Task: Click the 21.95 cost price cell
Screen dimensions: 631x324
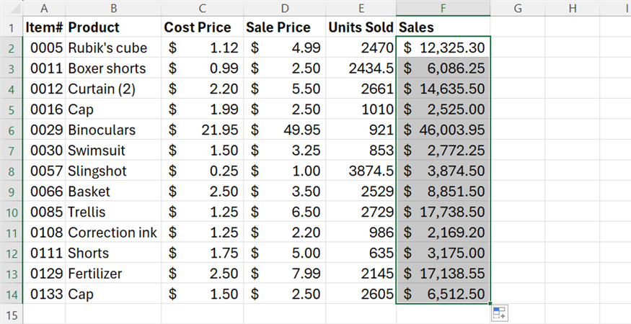Action: tap(203, 130)
